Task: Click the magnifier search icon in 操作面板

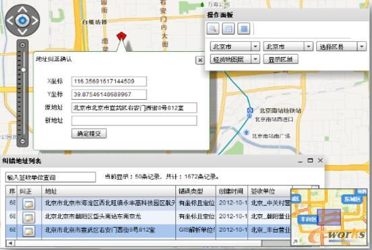Action: pyautogui.click(x=212, y=29)
